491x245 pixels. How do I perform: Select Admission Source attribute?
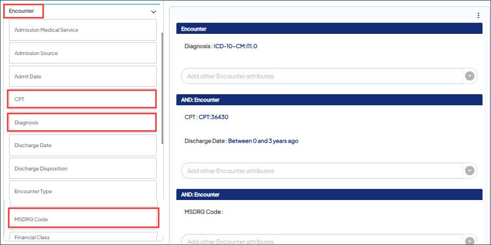coord(83,53)
